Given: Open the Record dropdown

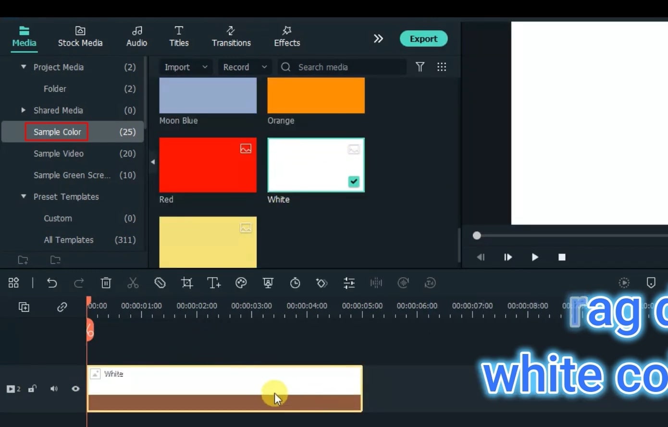Looking at the screenshot, I should click(245, 67).
